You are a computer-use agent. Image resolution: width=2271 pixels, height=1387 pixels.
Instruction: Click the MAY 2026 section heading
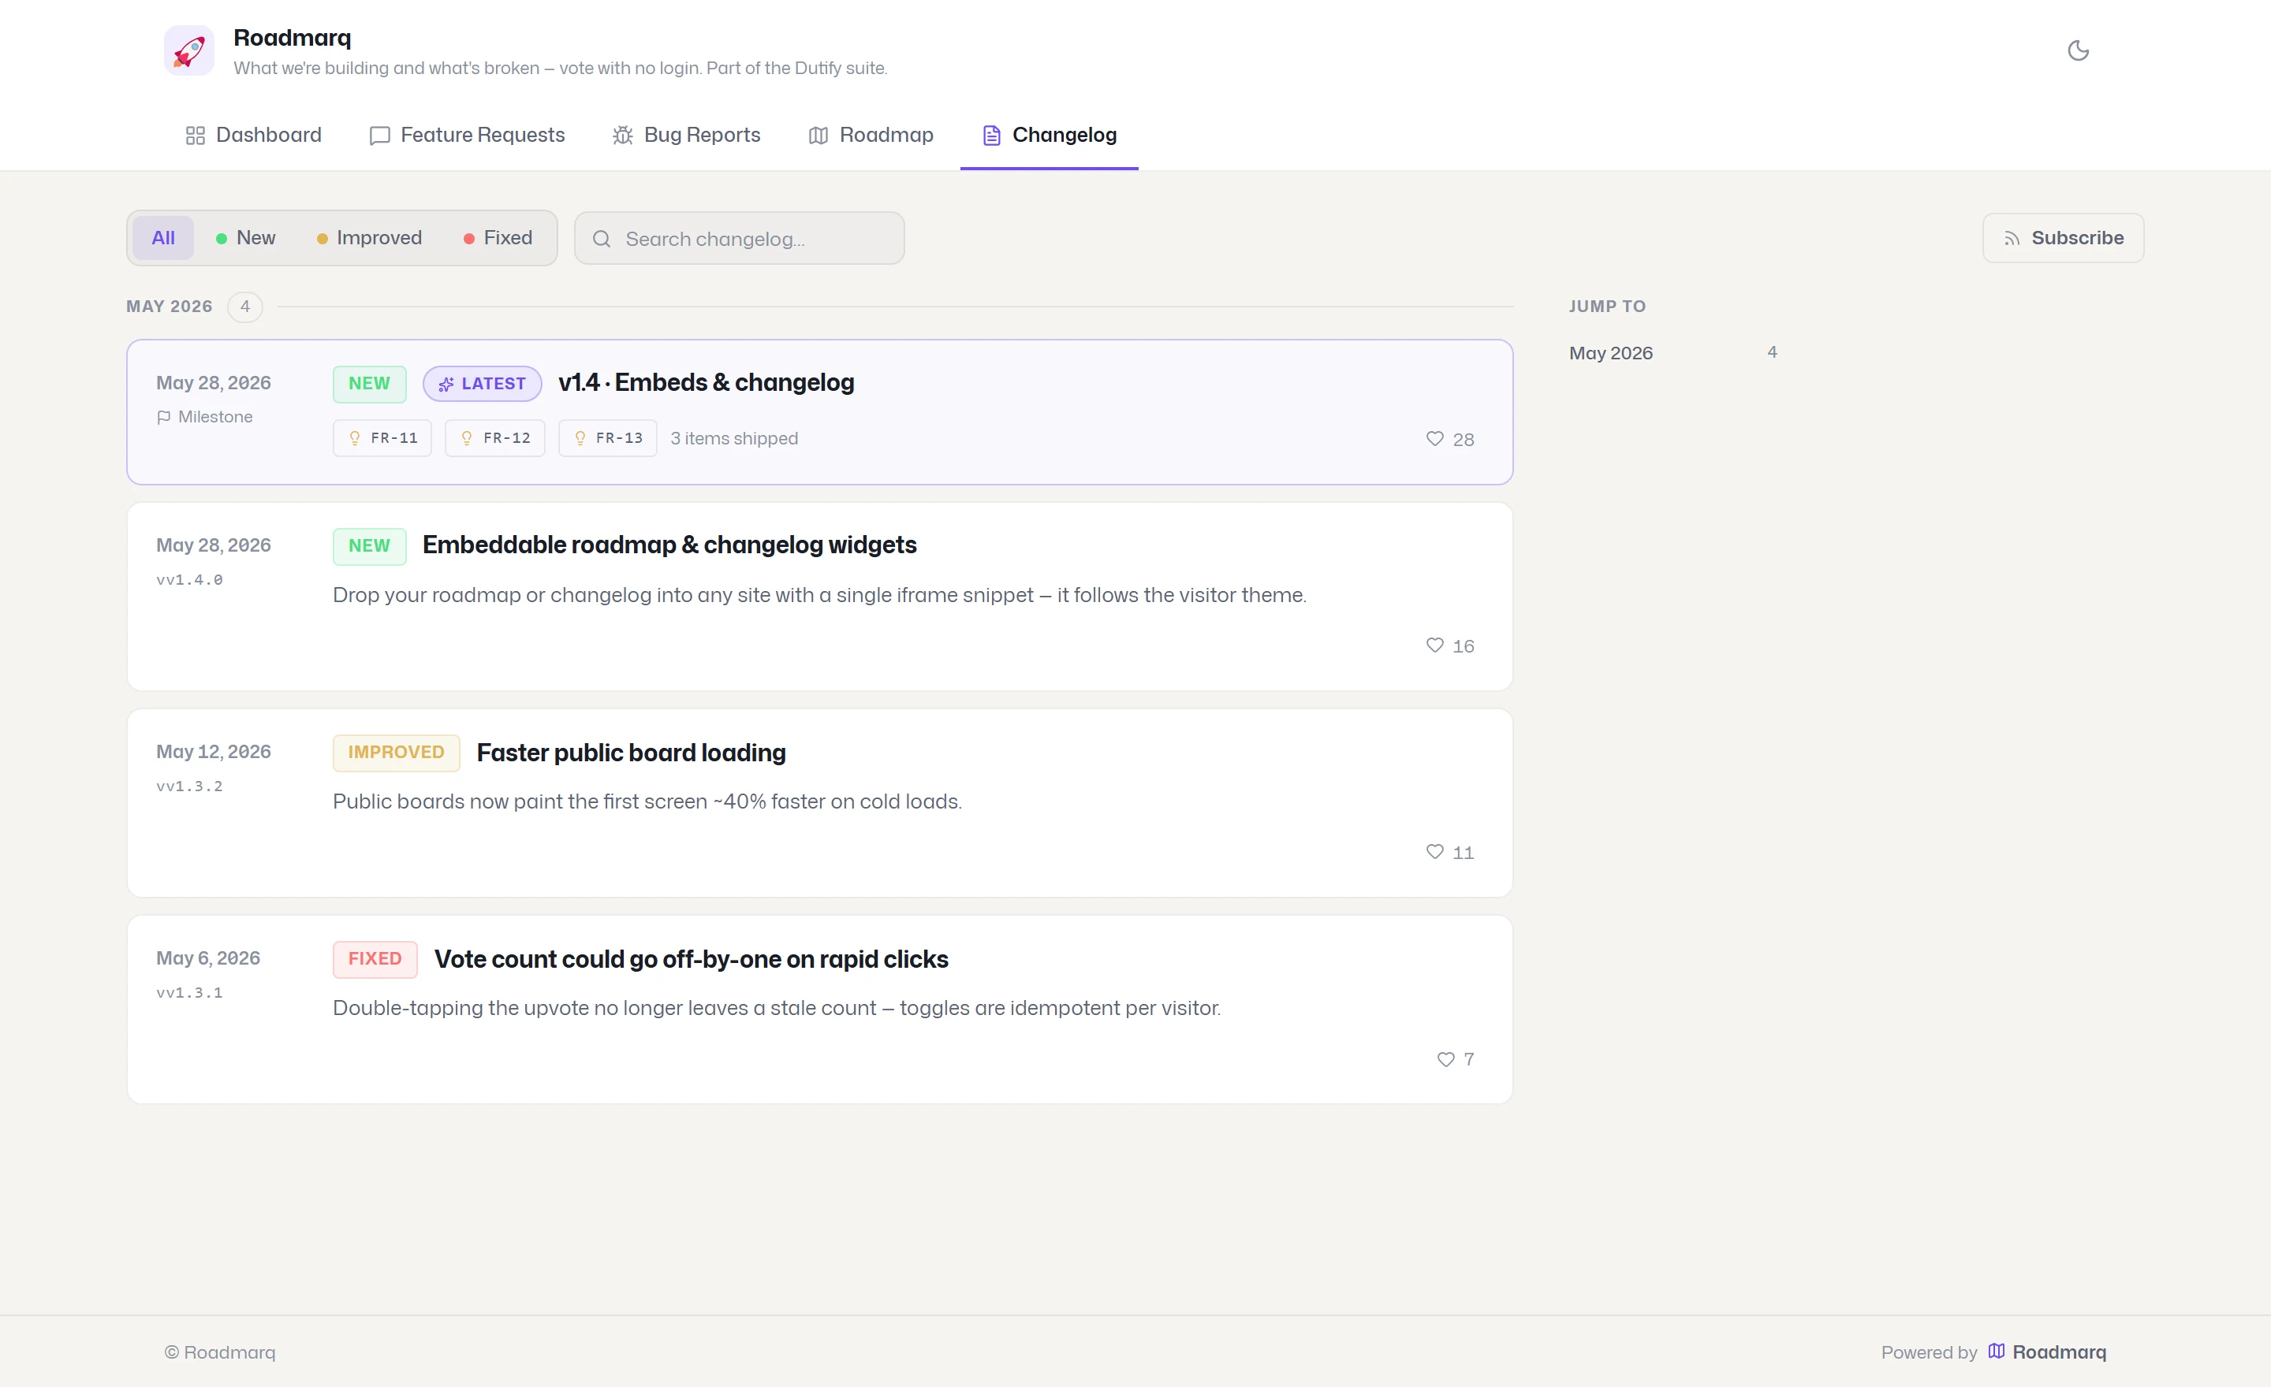pyautogui.click(x=170, y=307)
